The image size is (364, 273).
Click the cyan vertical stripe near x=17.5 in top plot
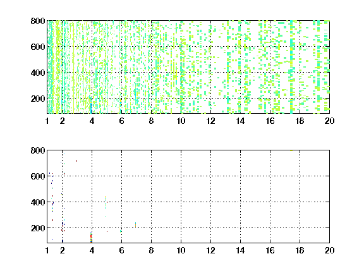(291, 67)
